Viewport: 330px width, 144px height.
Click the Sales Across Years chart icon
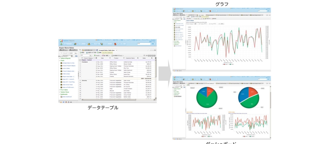[61, 84]
